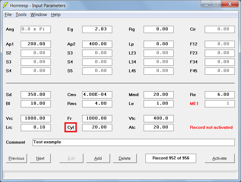Image resolution: width=241 pixels, height=182 pixels.
Task: Select the Lp input field
Action: point(158,44)
